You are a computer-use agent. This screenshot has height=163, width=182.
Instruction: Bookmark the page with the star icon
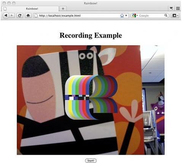122,16
